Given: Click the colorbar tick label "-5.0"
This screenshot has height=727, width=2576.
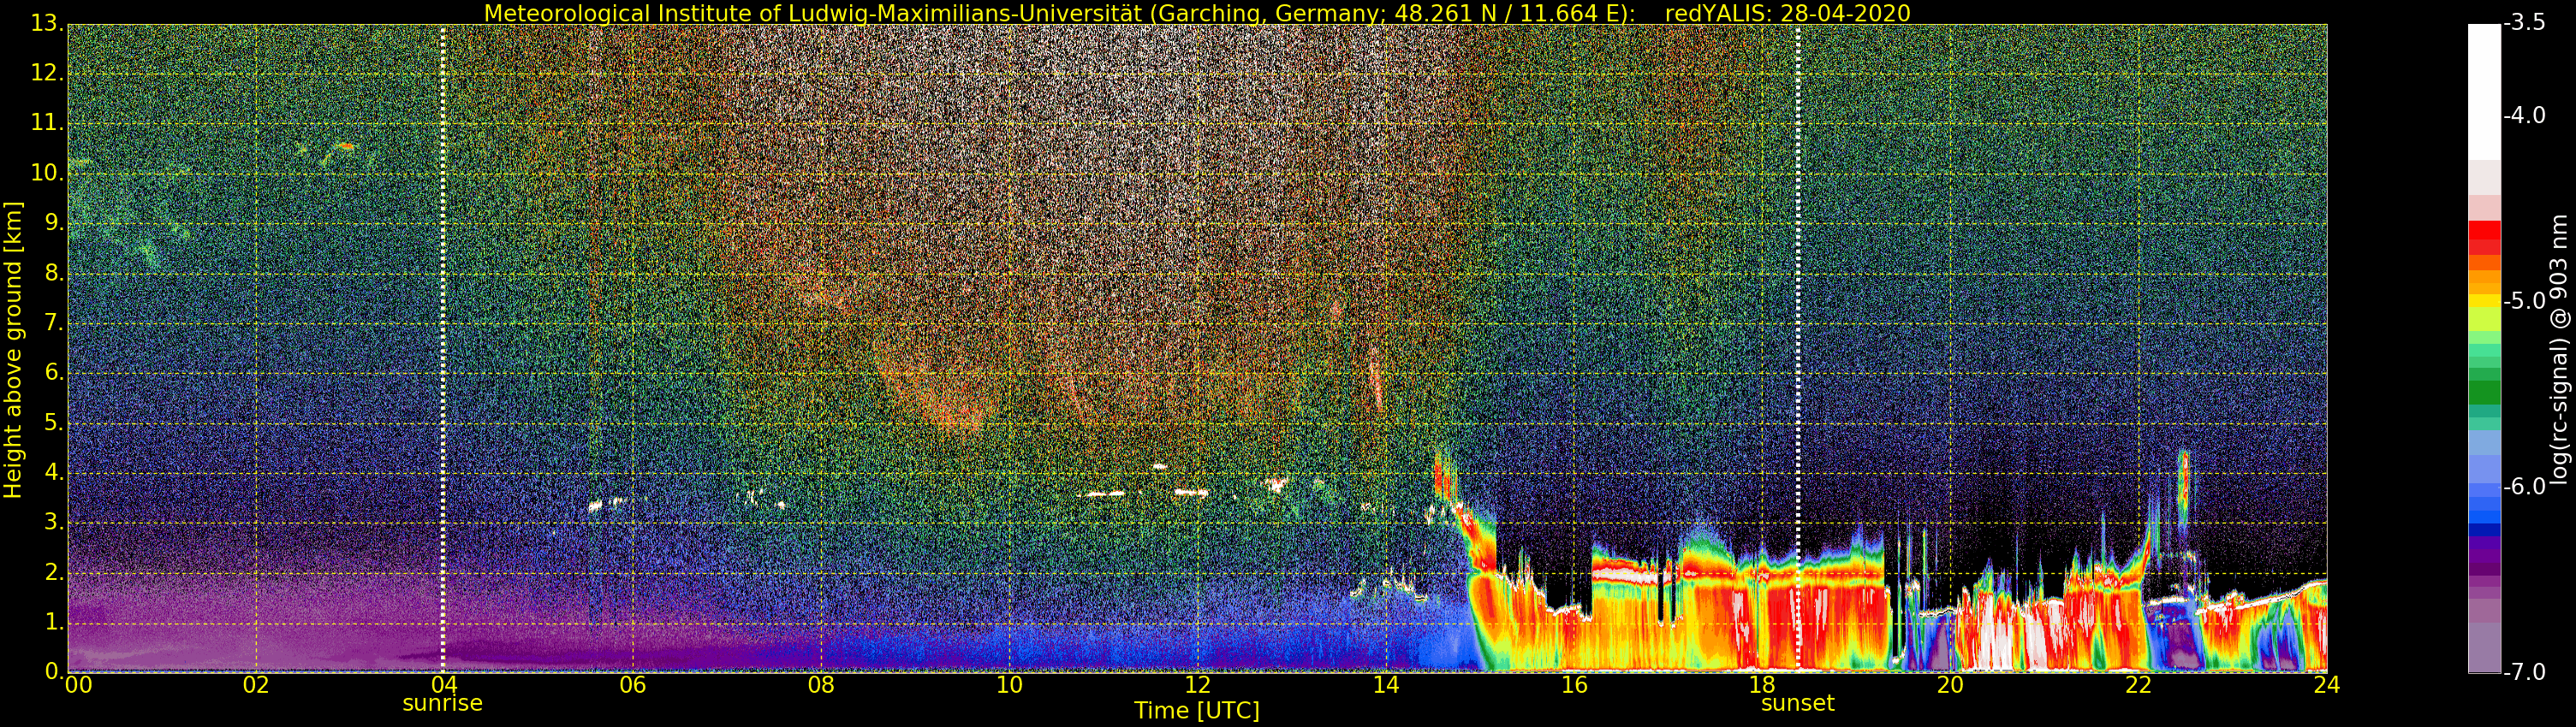Looking at the screenshot, I should pyautogui.click(x=2525, y=302).
